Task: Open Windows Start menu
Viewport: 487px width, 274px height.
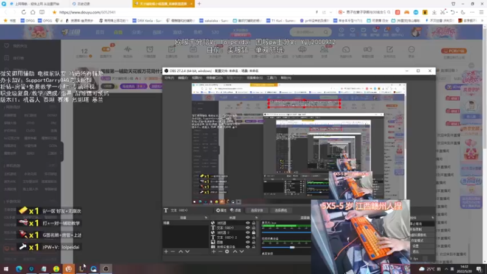Action: [x=6, y=269]
